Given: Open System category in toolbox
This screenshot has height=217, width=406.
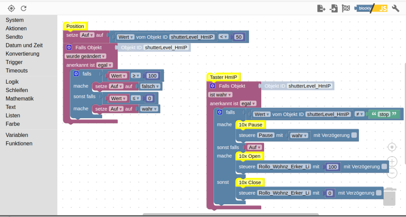Looking at the screenshot, I should (x=14, y=20).
